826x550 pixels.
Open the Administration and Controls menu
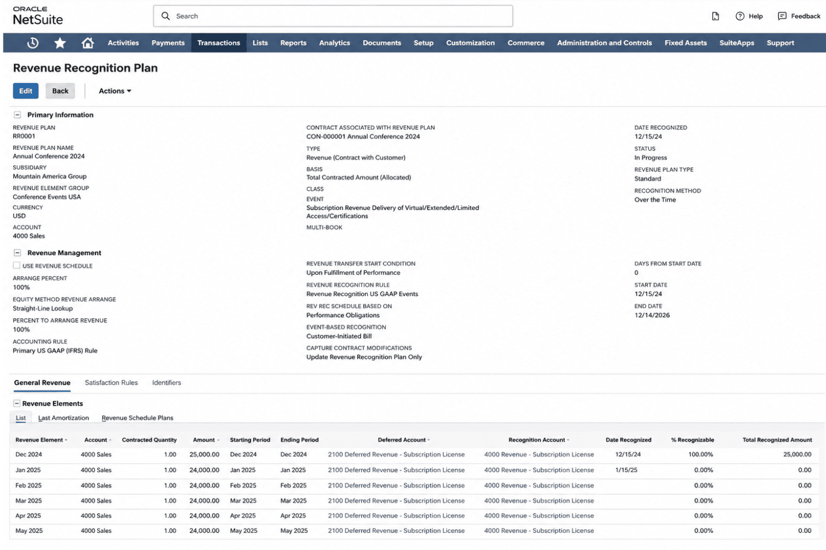click(x=604, y=43)
